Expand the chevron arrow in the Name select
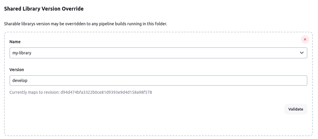The width and height of the screenshot is (318, 139). click(x=301, y=53)
